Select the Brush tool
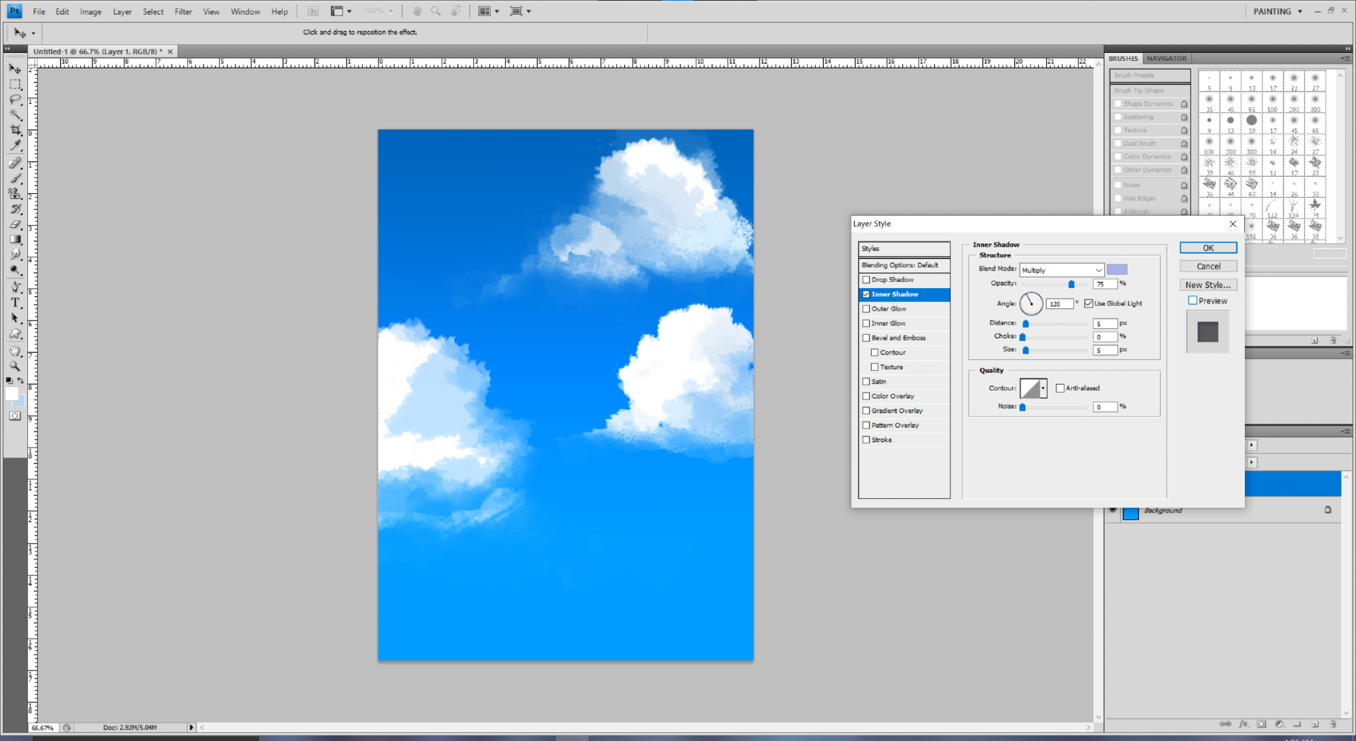Image resolution: width=1356 pixels, height=741 pixels. (15, 179)
